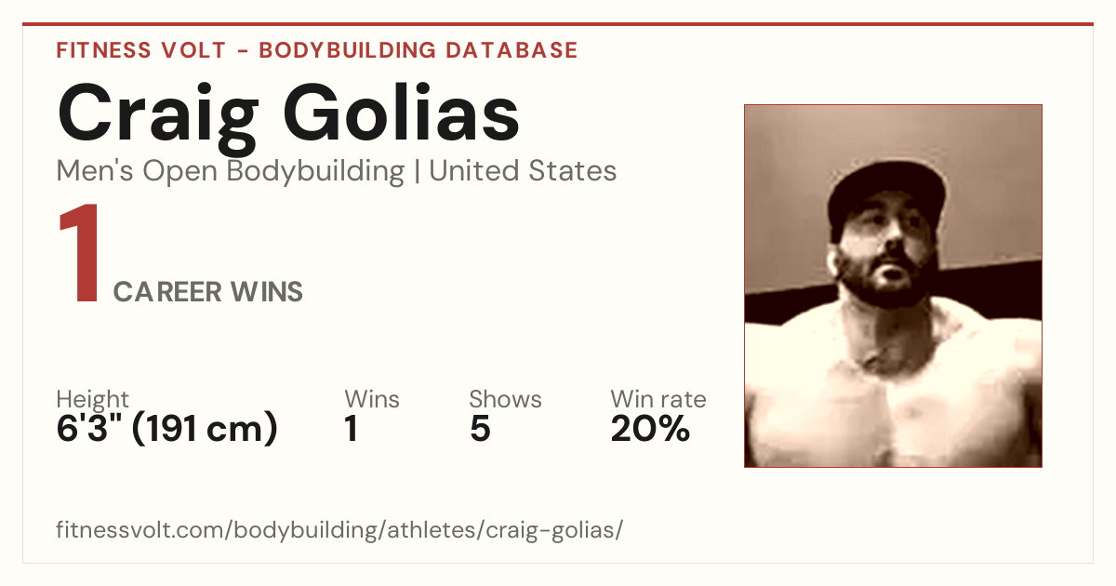Click the Fitness Volt Bodybuilding Database header
Viewport: 1116px width, 586px height.
tap(317, 50)
